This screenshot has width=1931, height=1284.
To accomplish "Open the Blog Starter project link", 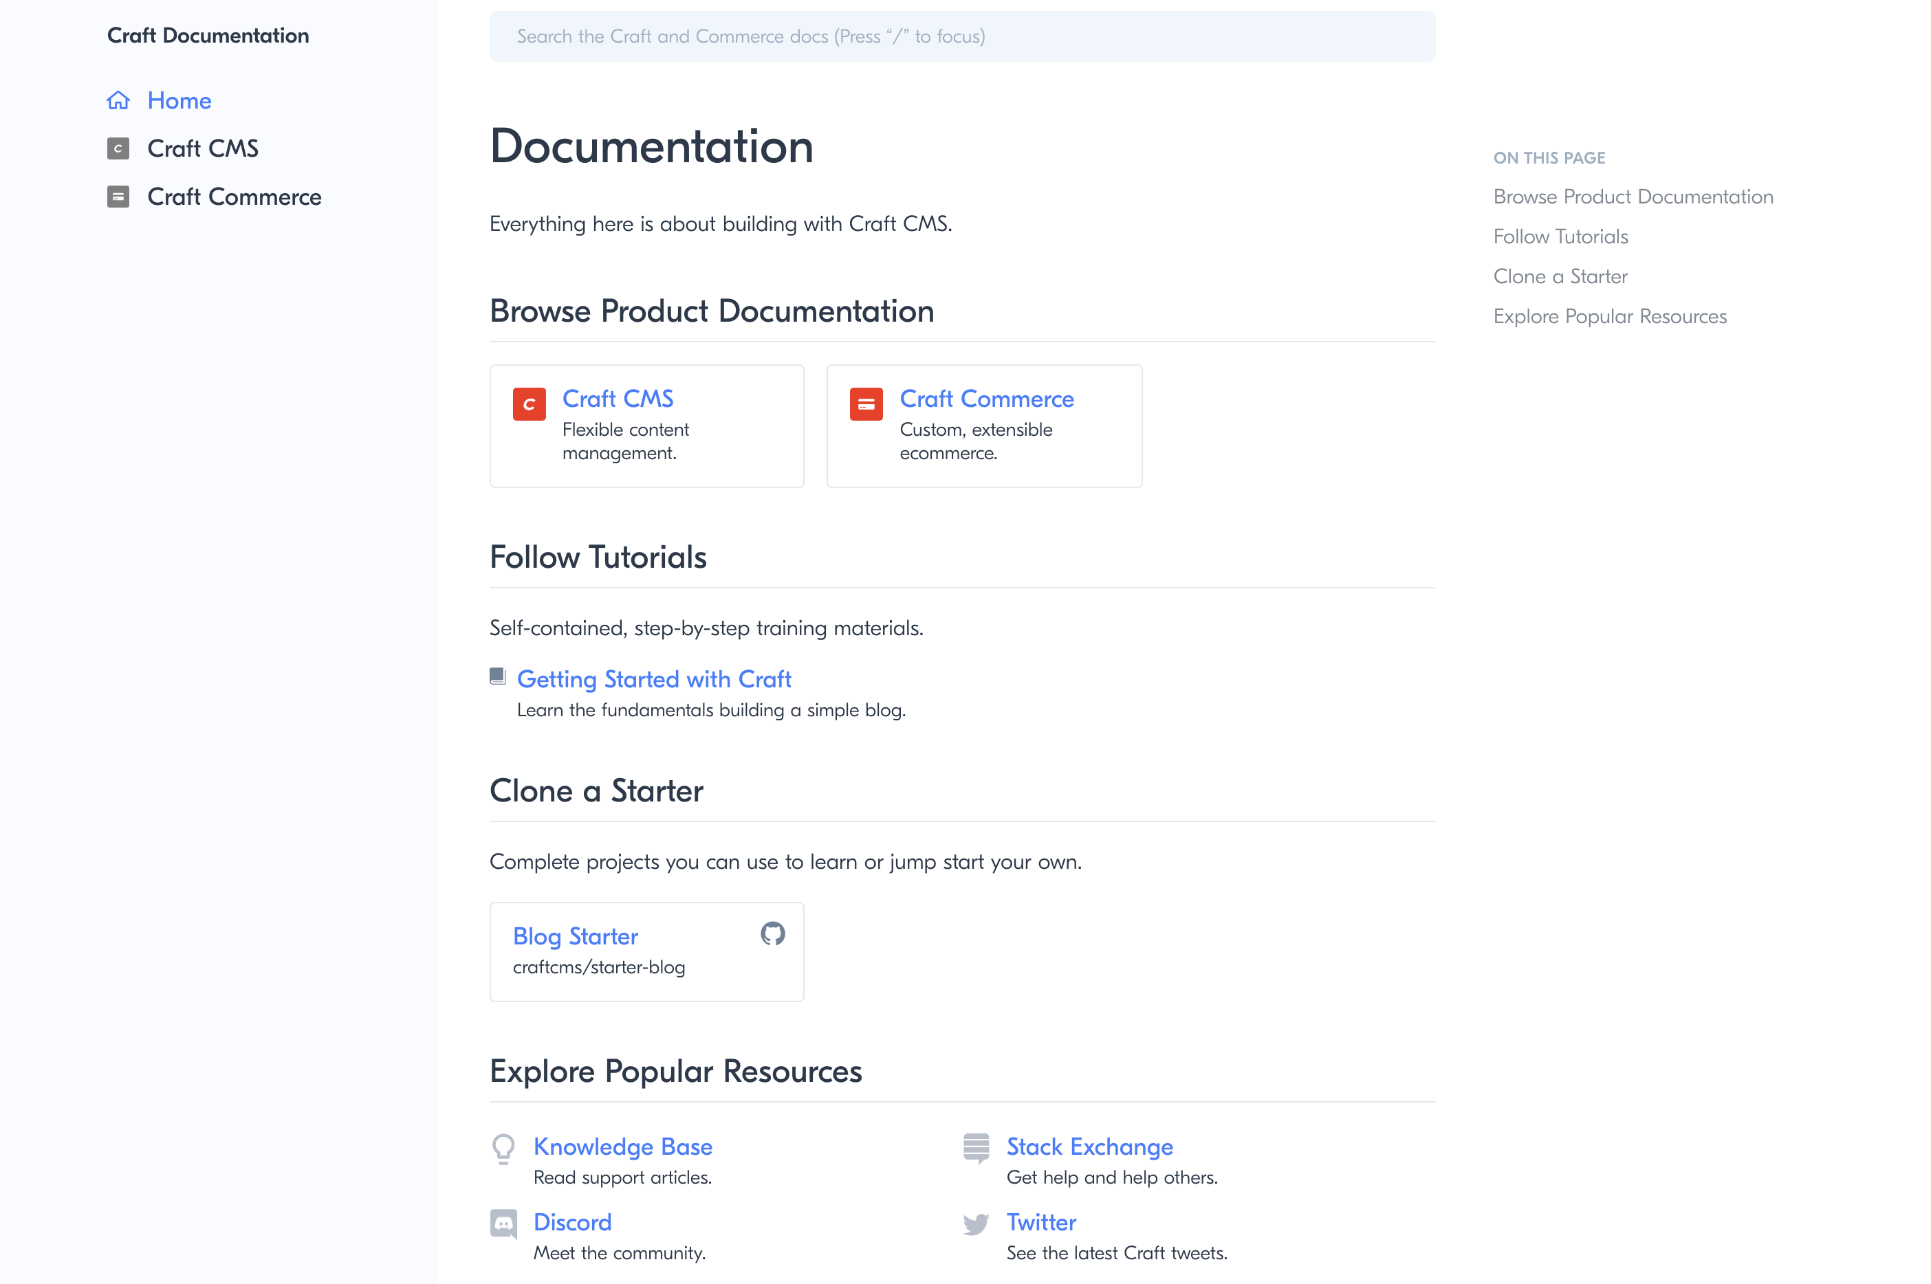I will tap(575, 936).
